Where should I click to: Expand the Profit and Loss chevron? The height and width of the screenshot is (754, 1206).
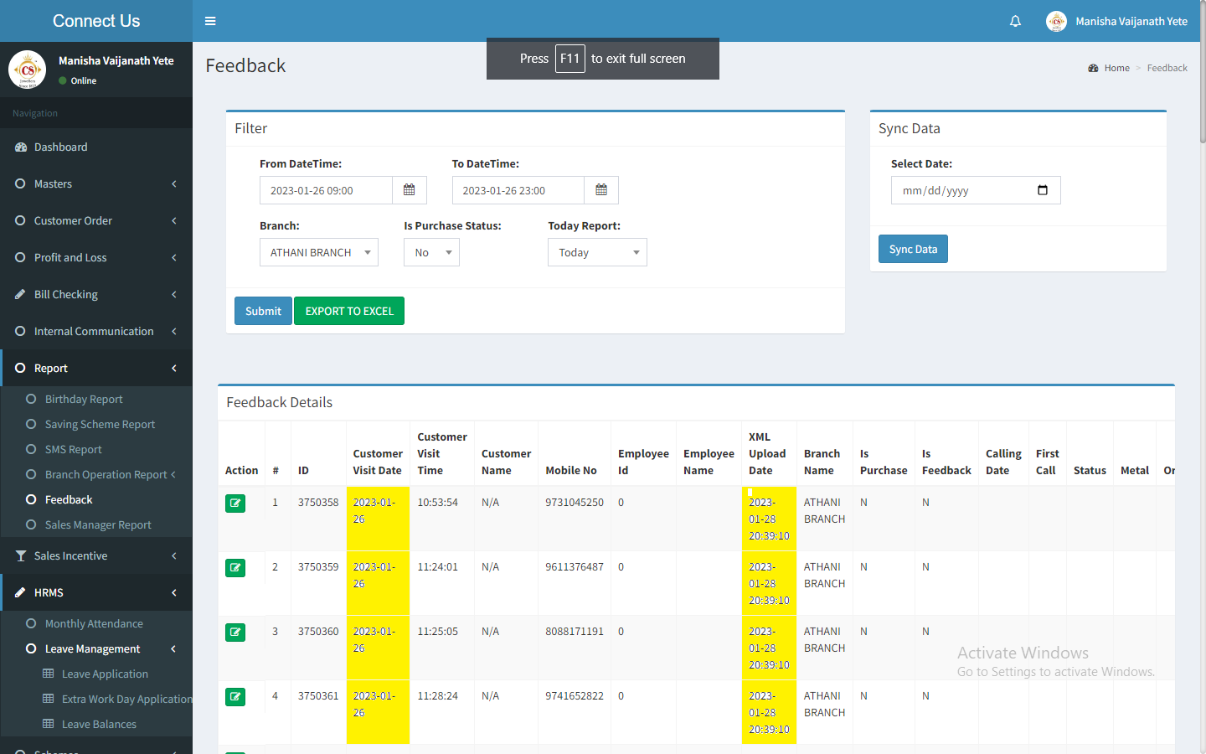point(174,257)
